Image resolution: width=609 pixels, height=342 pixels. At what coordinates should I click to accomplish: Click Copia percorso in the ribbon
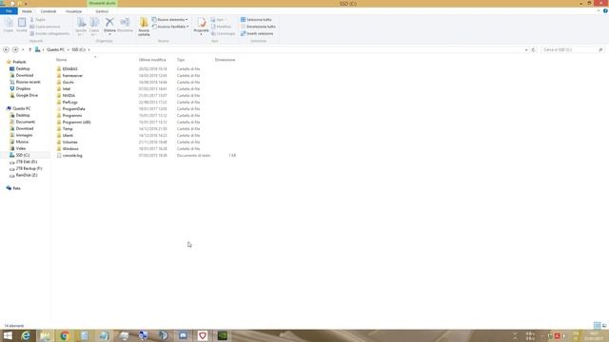45,27
